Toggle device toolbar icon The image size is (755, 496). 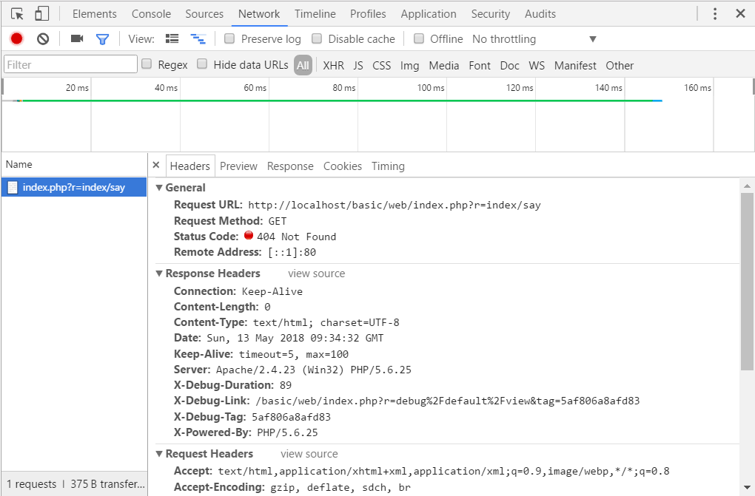(42, 13)
